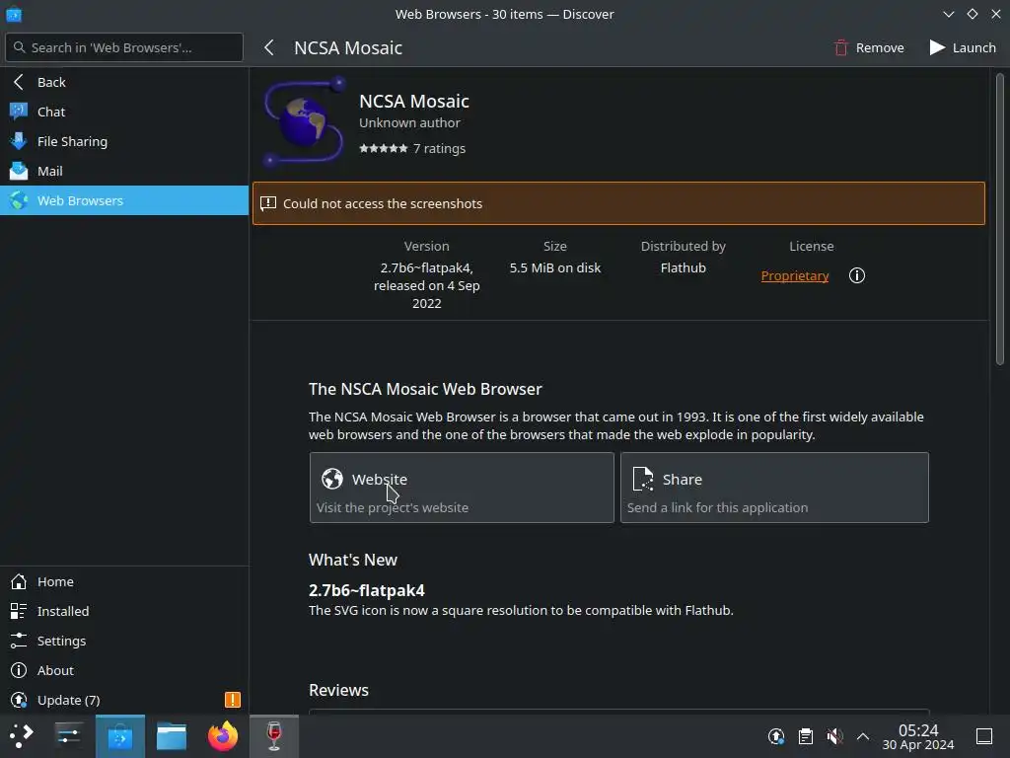Screen dimensions: 1010x758
Task: Click the About info icon in sidebar
Action: [19, 670]
